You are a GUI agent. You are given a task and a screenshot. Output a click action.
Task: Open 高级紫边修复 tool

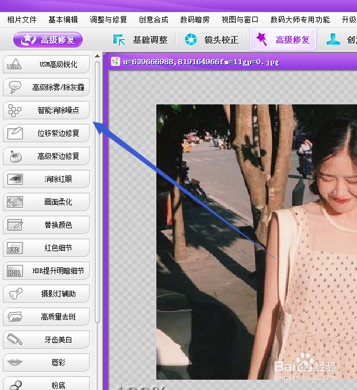click(46, 156)
